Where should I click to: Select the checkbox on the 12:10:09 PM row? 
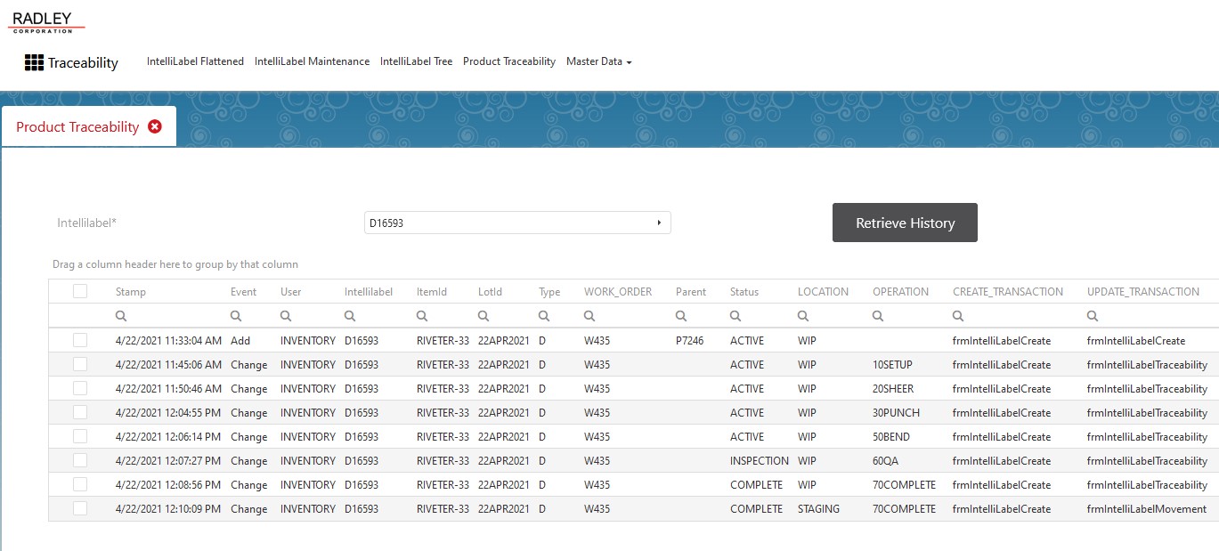click(79, 508)
